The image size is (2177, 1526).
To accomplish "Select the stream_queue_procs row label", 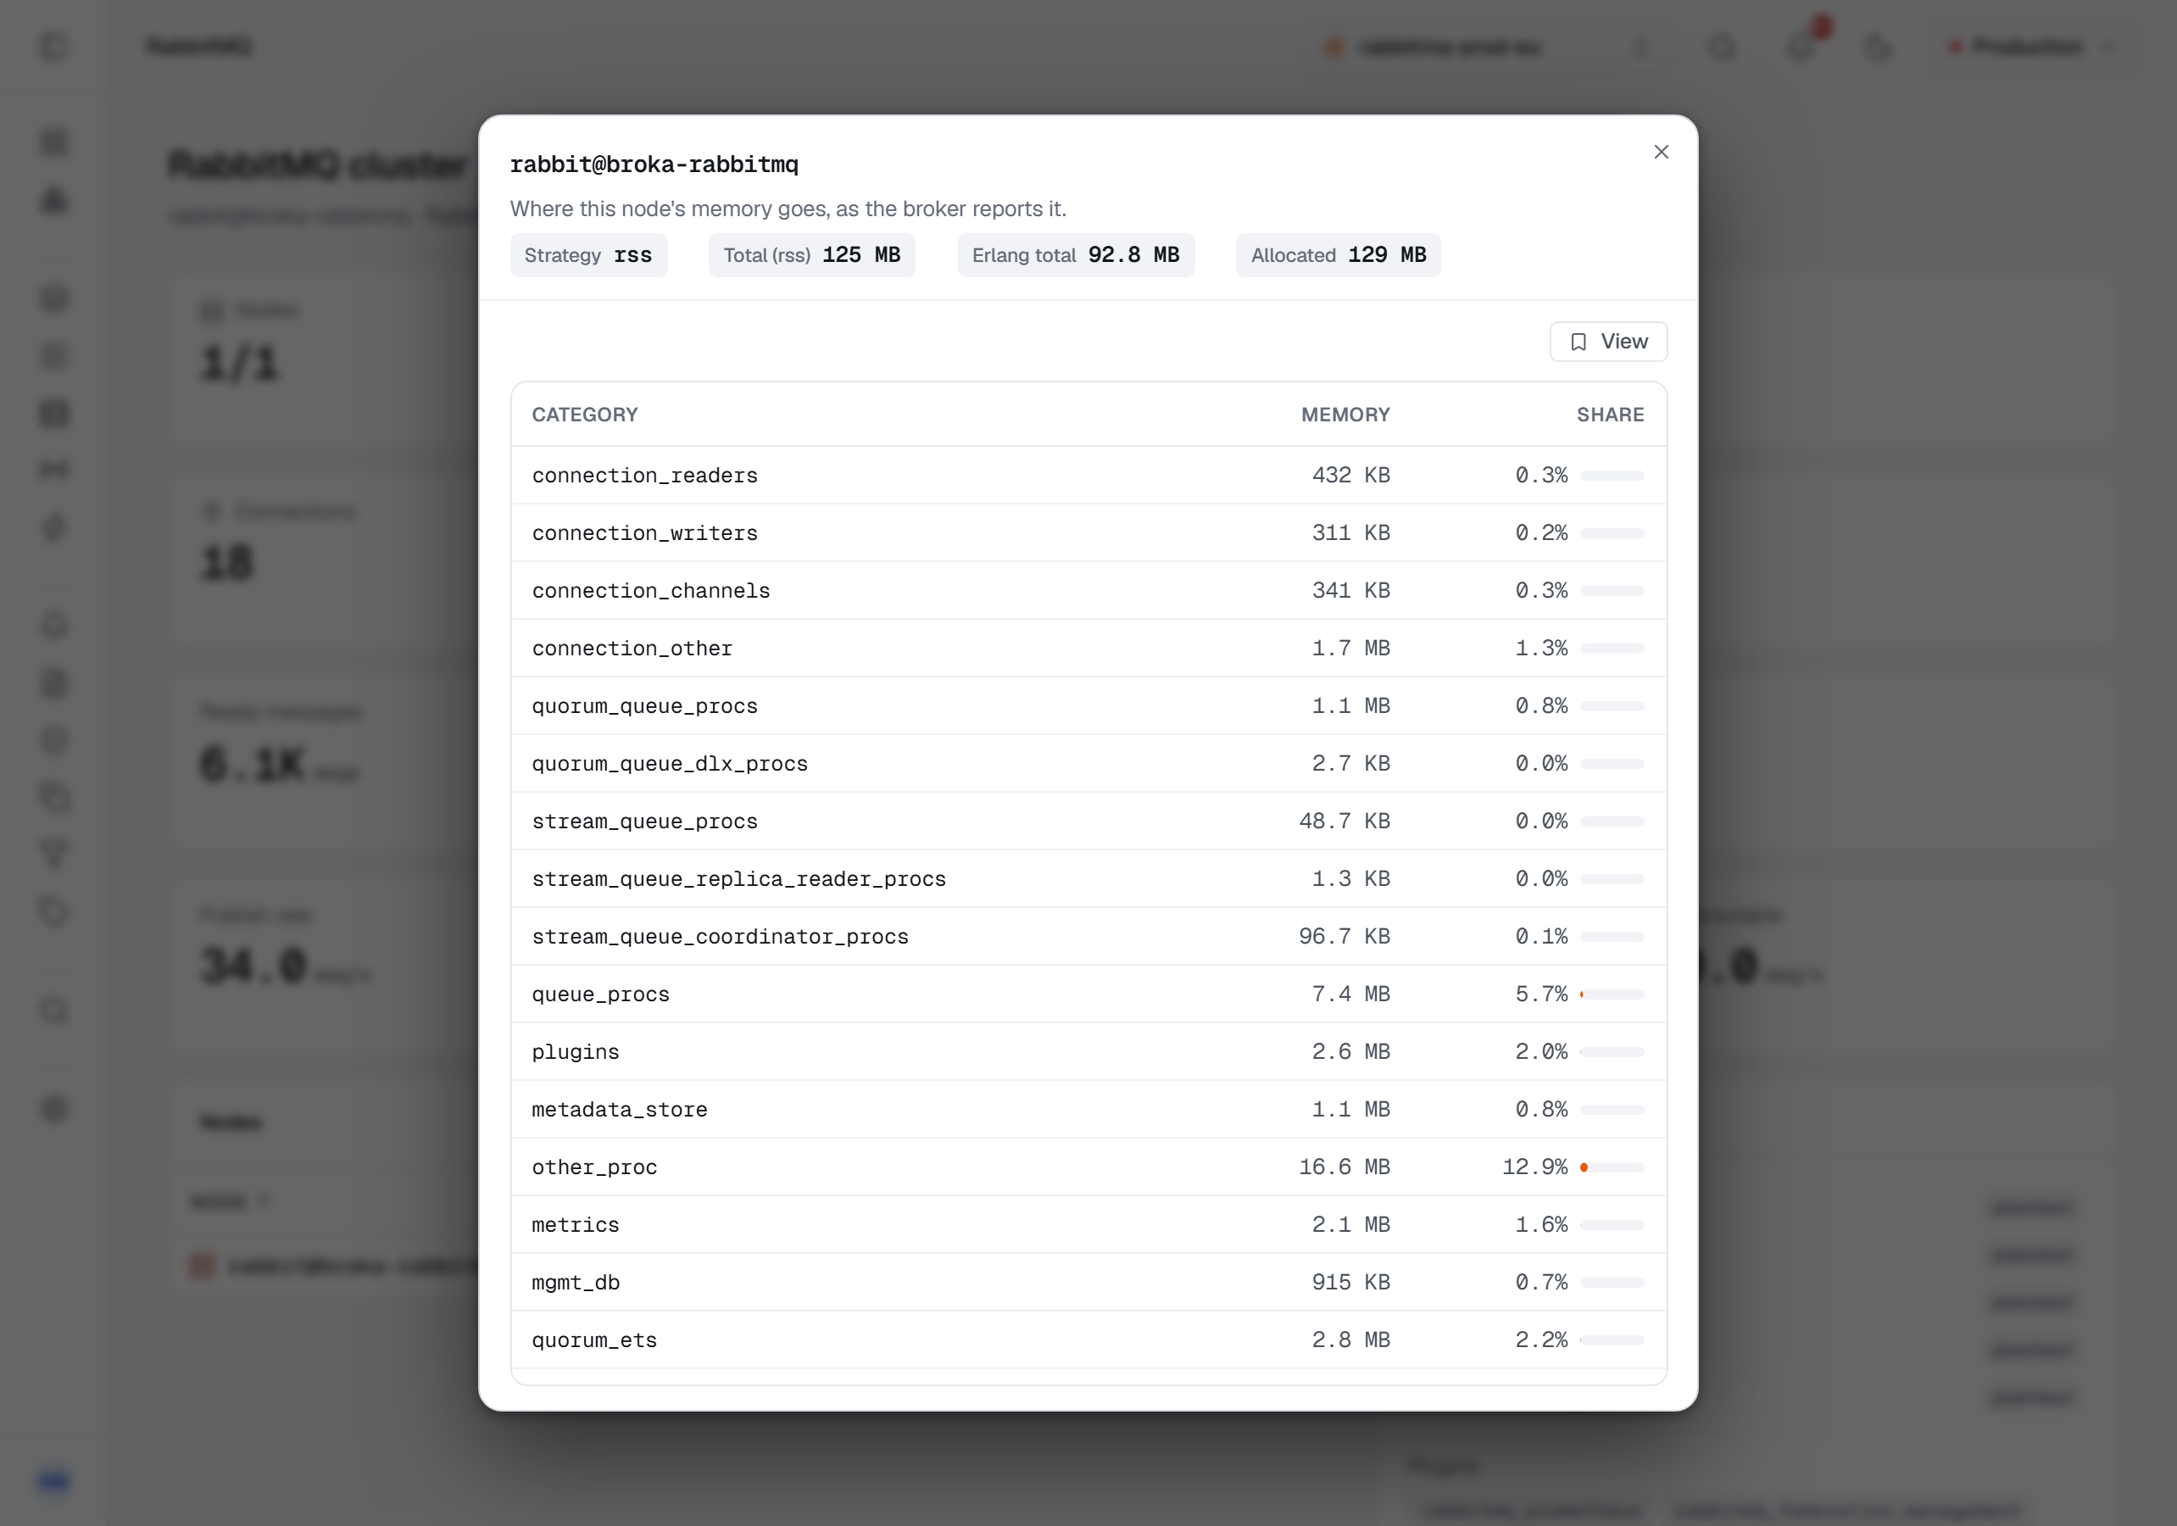I will pyautogui.click(x=645, y=821).
